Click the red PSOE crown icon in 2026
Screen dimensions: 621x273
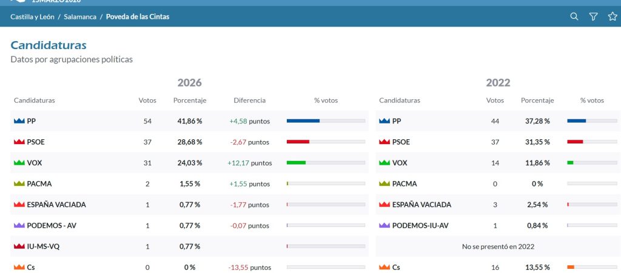click(x=19, y=142)
